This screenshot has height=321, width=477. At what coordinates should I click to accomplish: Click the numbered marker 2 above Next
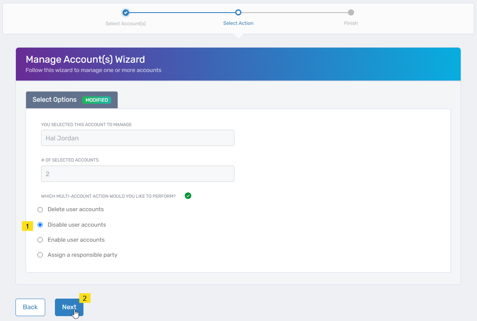85,298
